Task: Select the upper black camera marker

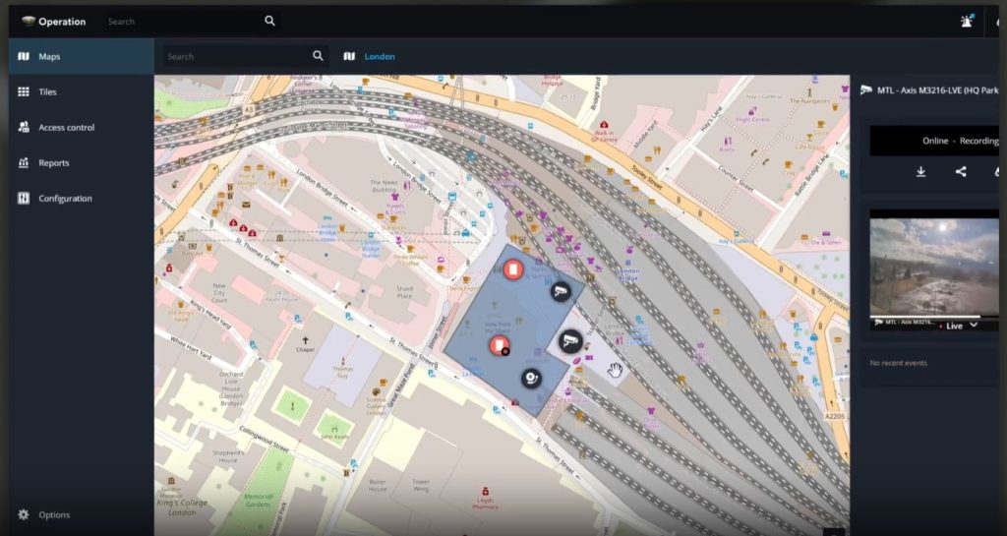Action: (x=560, y=290)
